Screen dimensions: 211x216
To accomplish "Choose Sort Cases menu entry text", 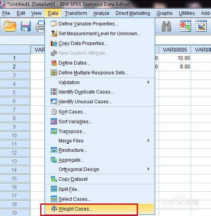I will pos(72,112).
